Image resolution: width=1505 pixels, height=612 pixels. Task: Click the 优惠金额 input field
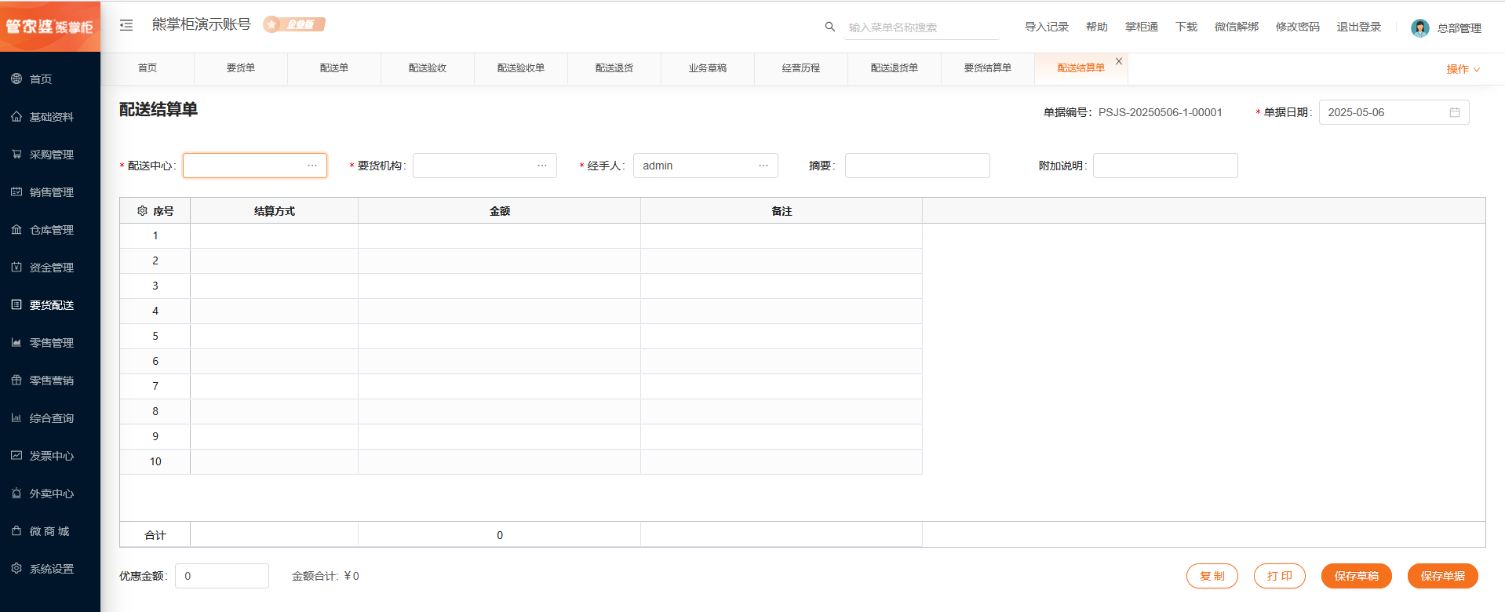(x=222, y=576)
